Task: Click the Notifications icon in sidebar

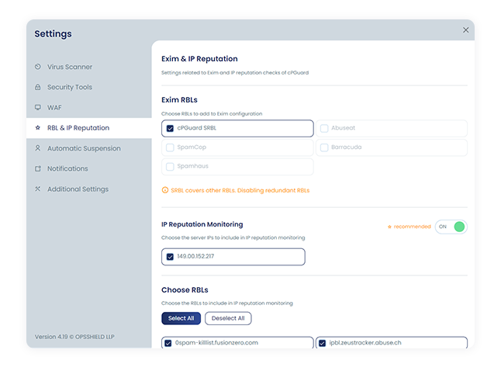Action: point(38,168)
